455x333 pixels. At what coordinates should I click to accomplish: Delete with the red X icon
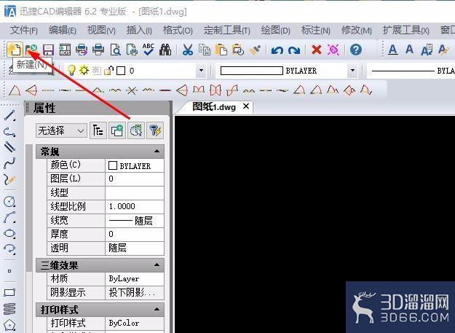click(x=316, y=50)
